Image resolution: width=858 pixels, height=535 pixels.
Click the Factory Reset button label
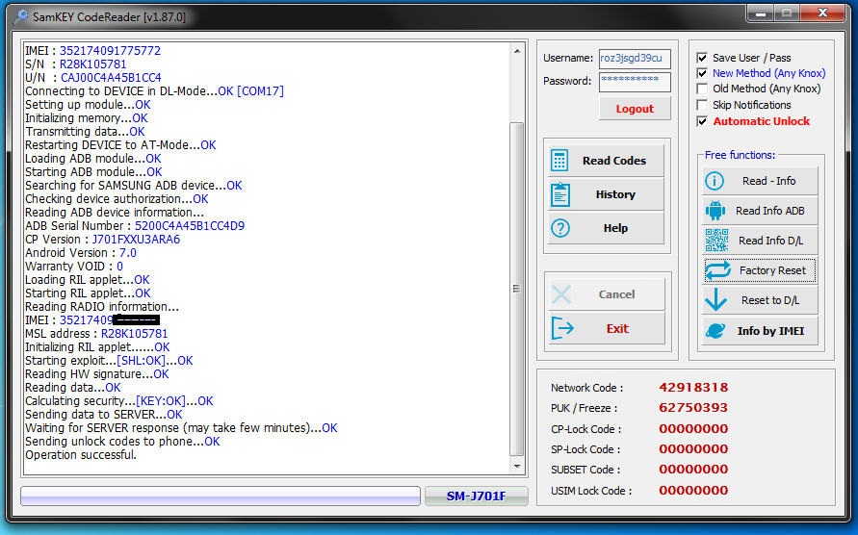coord(772,270)
